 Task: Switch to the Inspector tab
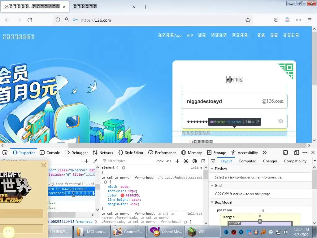tap(24, 152)
